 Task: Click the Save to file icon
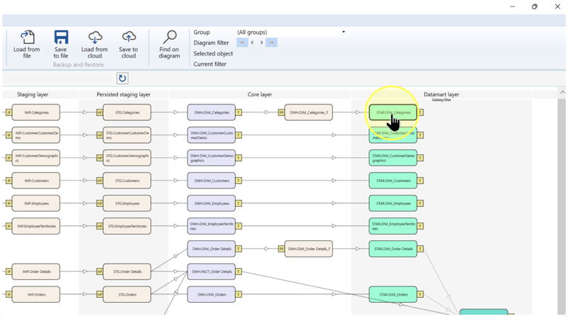pyautogui.click(x=61, y=37)
